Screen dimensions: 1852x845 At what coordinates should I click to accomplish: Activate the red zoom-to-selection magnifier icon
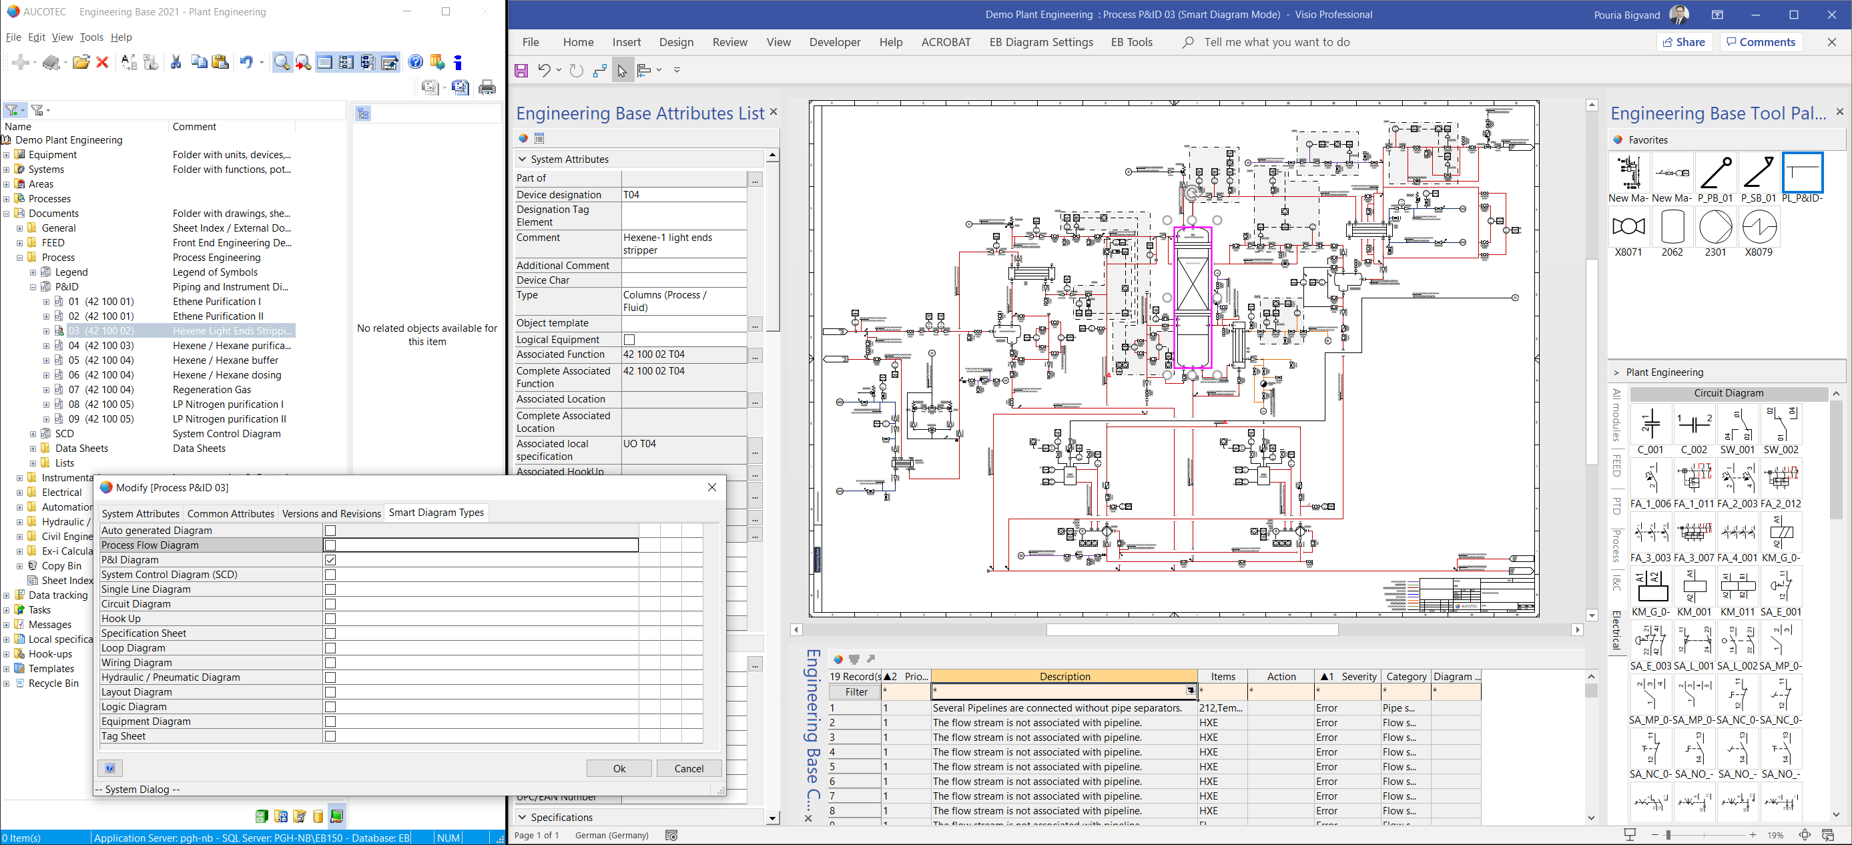304,62
